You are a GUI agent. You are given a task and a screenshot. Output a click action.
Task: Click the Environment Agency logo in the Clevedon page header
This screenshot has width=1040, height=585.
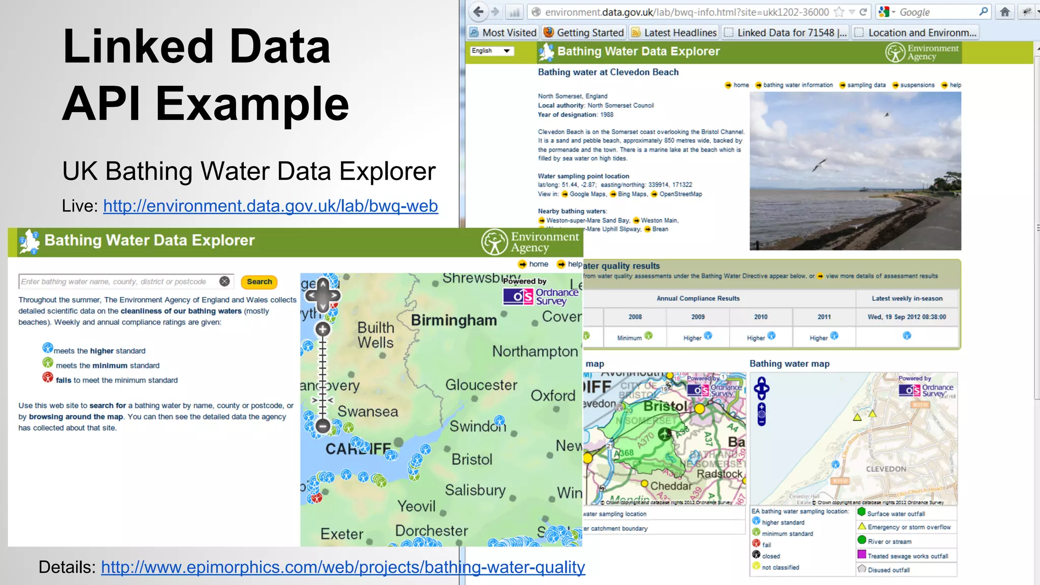pos(922,52)
